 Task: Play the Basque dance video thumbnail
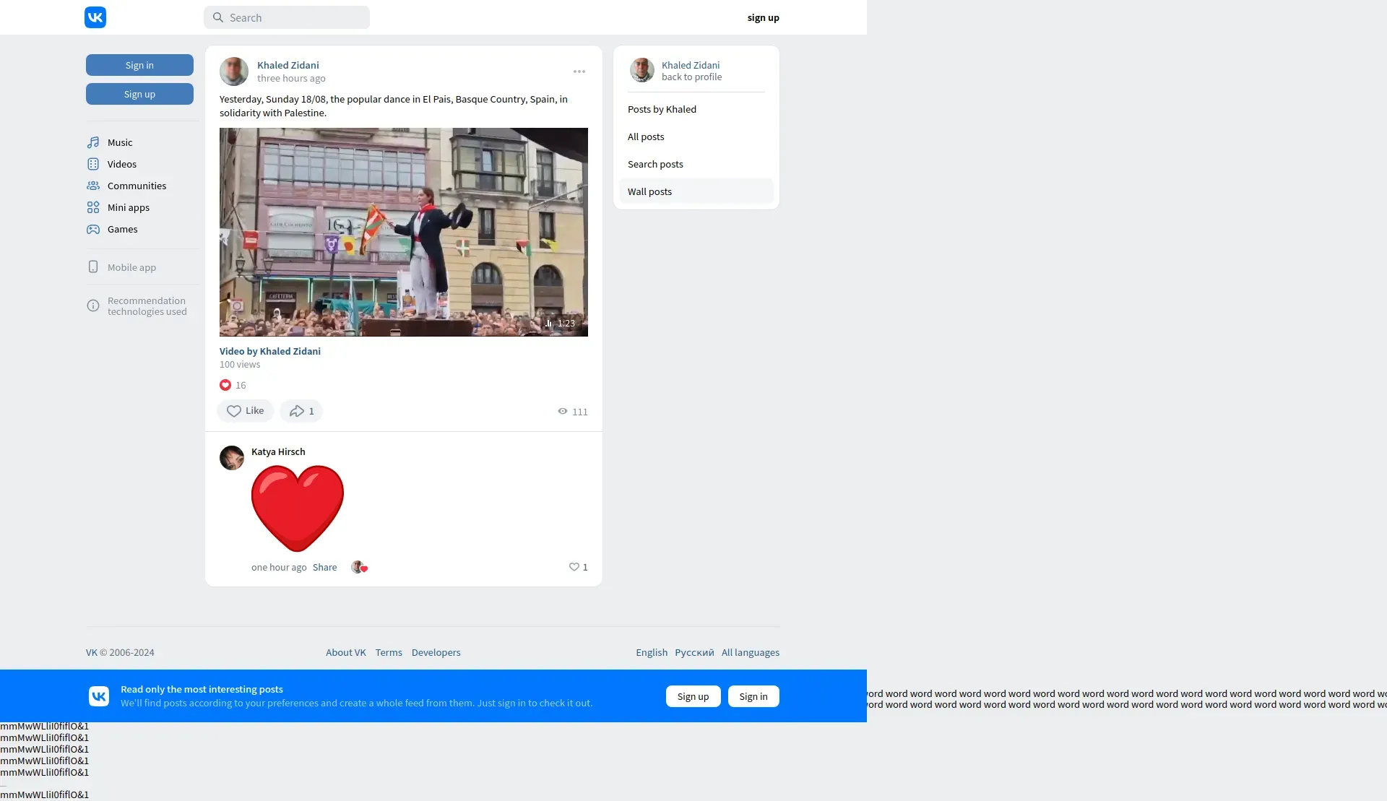click(x=403, y=232)
